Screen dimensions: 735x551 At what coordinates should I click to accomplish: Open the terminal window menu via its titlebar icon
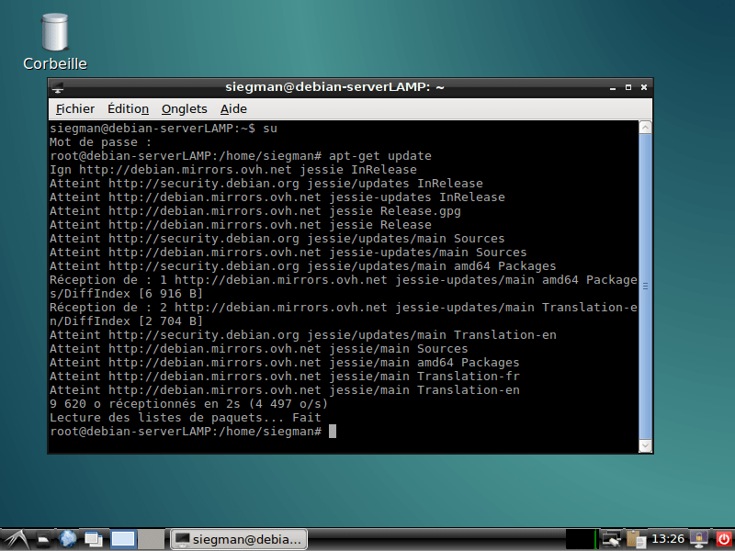57,87
